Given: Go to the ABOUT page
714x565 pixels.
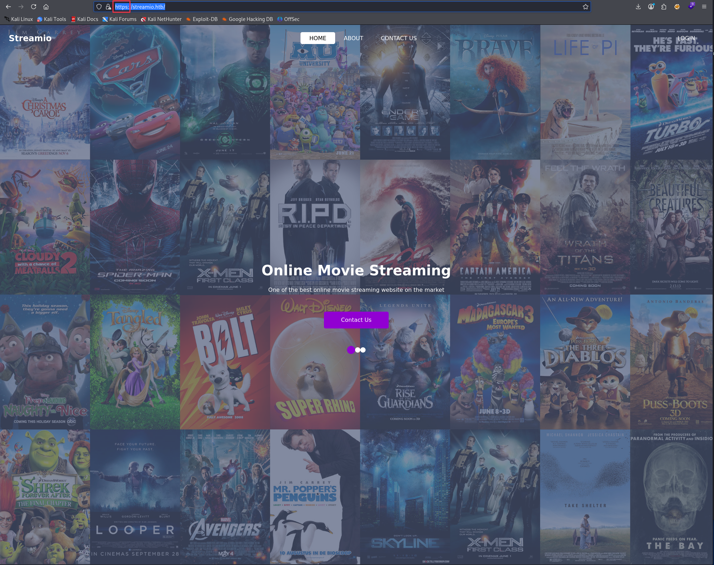Looking at the screenshot, I should tap(353, 38).
